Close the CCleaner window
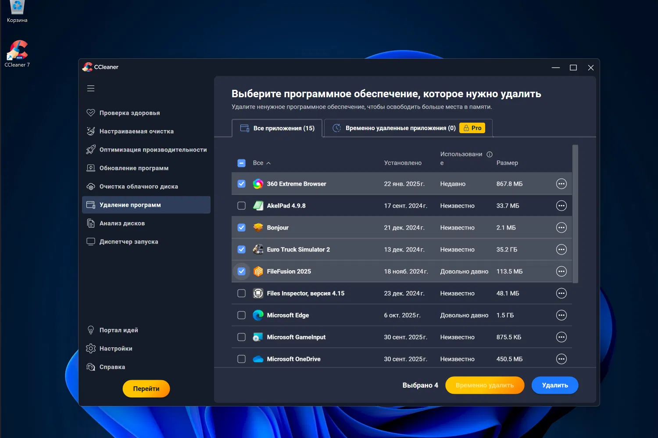The width and height of the screenshot is (658, 438). [591, 67]
